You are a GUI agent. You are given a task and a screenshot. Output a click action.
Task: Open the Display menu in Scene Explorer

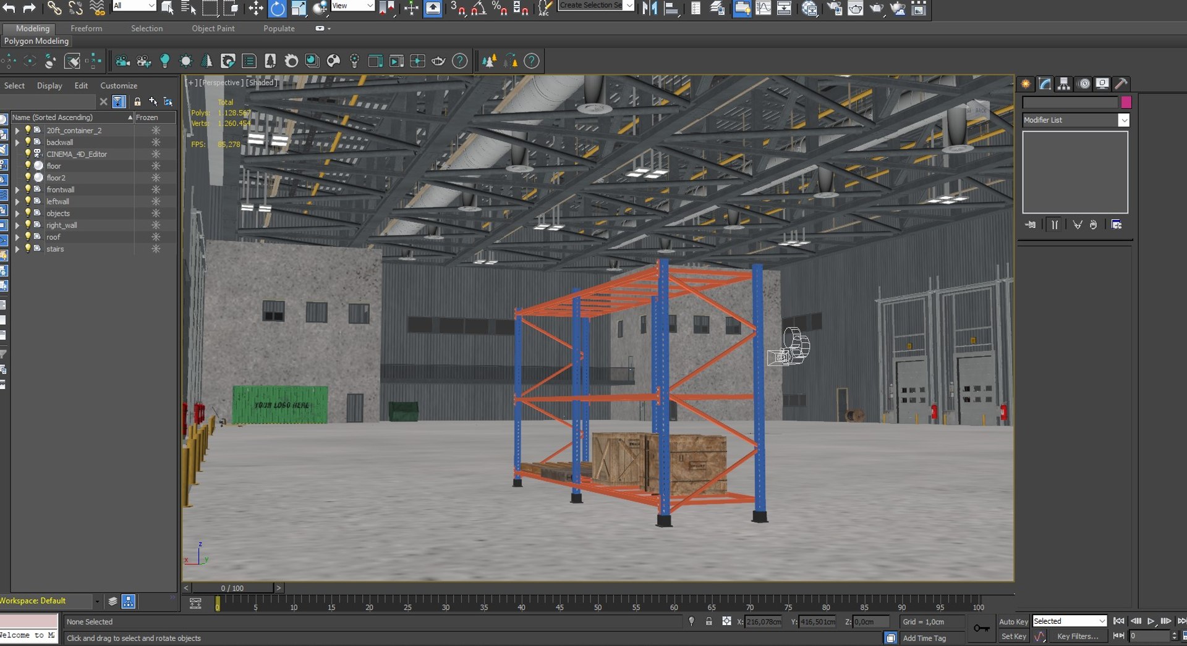[49, 86]
